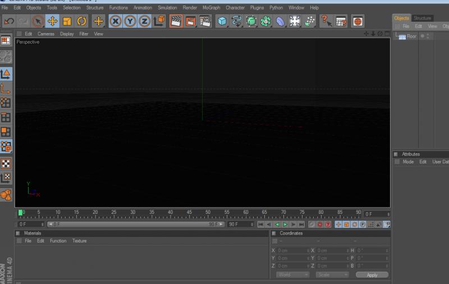Toggle the Y-axis lock
This screenshot has width=449, height=284.
click(x=130, y=21)
